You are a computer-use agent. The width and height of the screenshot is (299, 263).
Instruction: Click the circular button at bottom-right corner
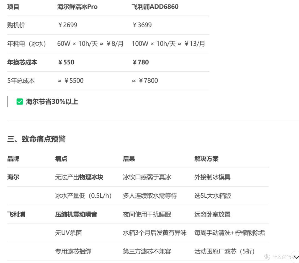click(x=296, y=257)
